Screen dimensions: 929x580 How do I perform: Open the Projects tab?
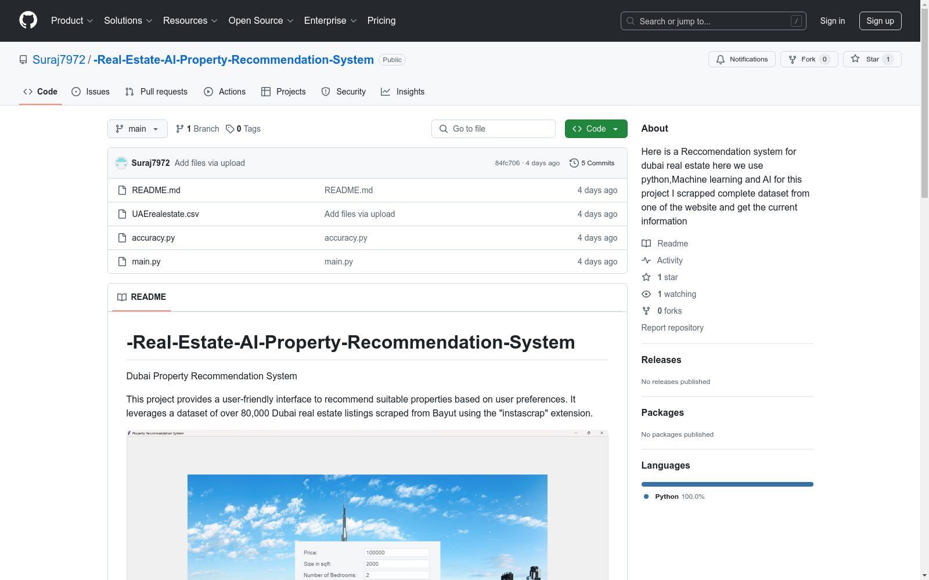click(283, 92)
